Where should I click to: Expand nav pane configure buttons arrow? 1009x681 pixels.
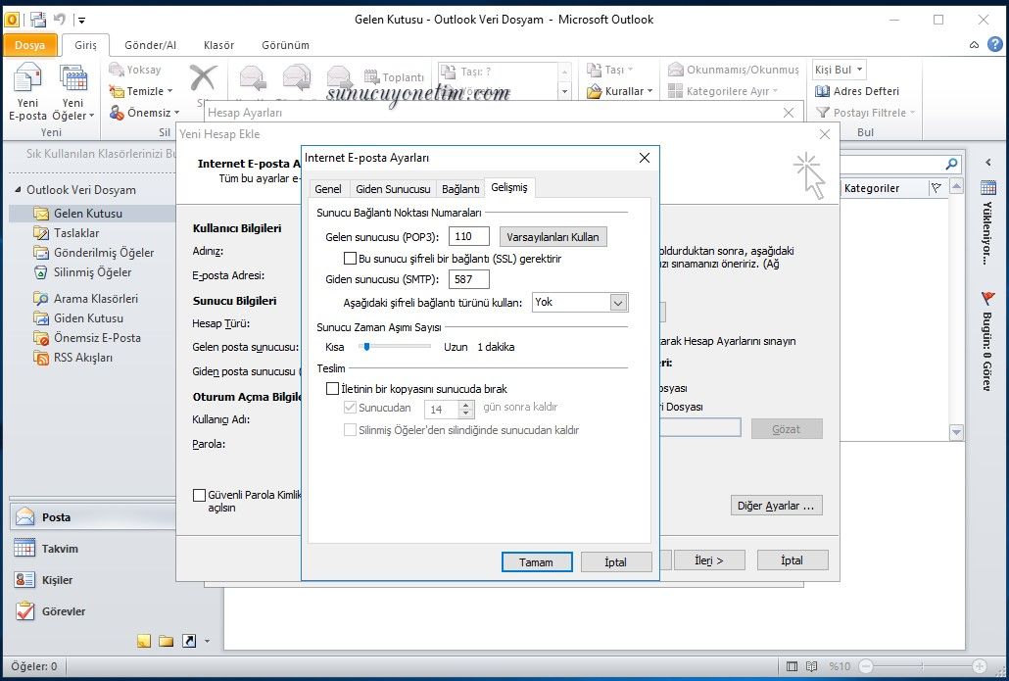208,641
